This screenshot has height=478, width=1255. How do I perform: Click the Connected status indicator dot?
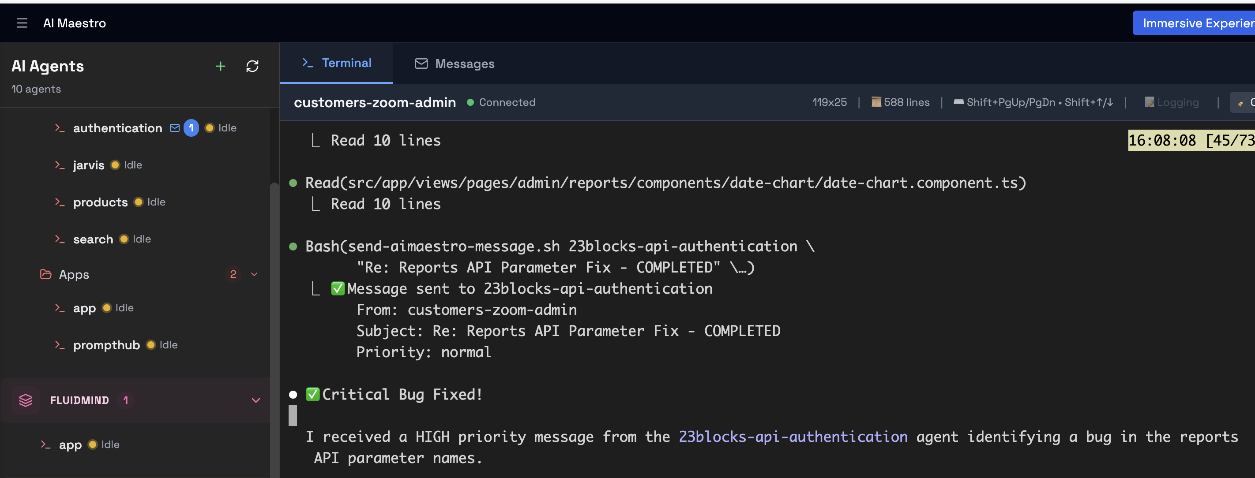pos(470,102)
